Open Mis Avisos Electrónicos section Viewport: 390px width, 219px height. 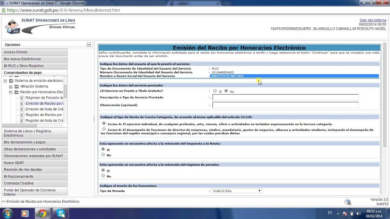(34, 59)
